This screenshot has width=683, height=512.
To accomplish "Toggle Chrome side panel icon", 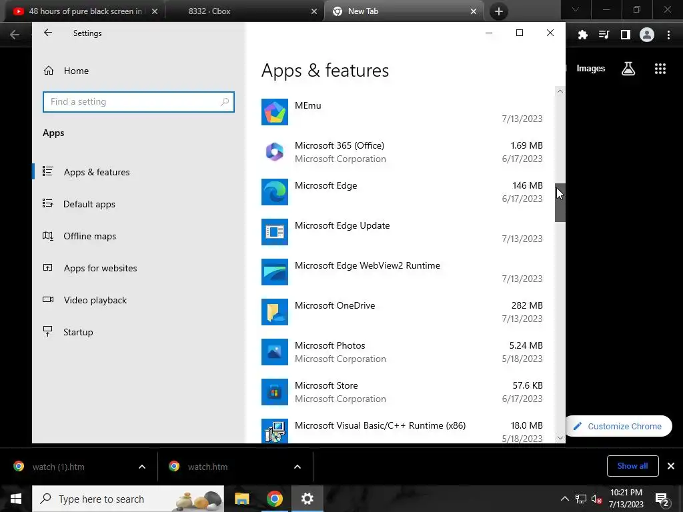I will point(626,35).
